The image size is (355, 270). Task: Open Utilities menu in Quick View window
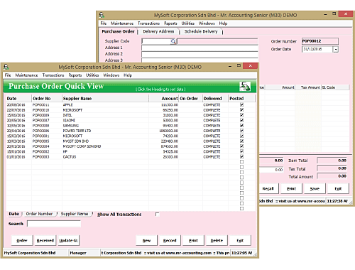pyautogui.click(x=92, y=75)
